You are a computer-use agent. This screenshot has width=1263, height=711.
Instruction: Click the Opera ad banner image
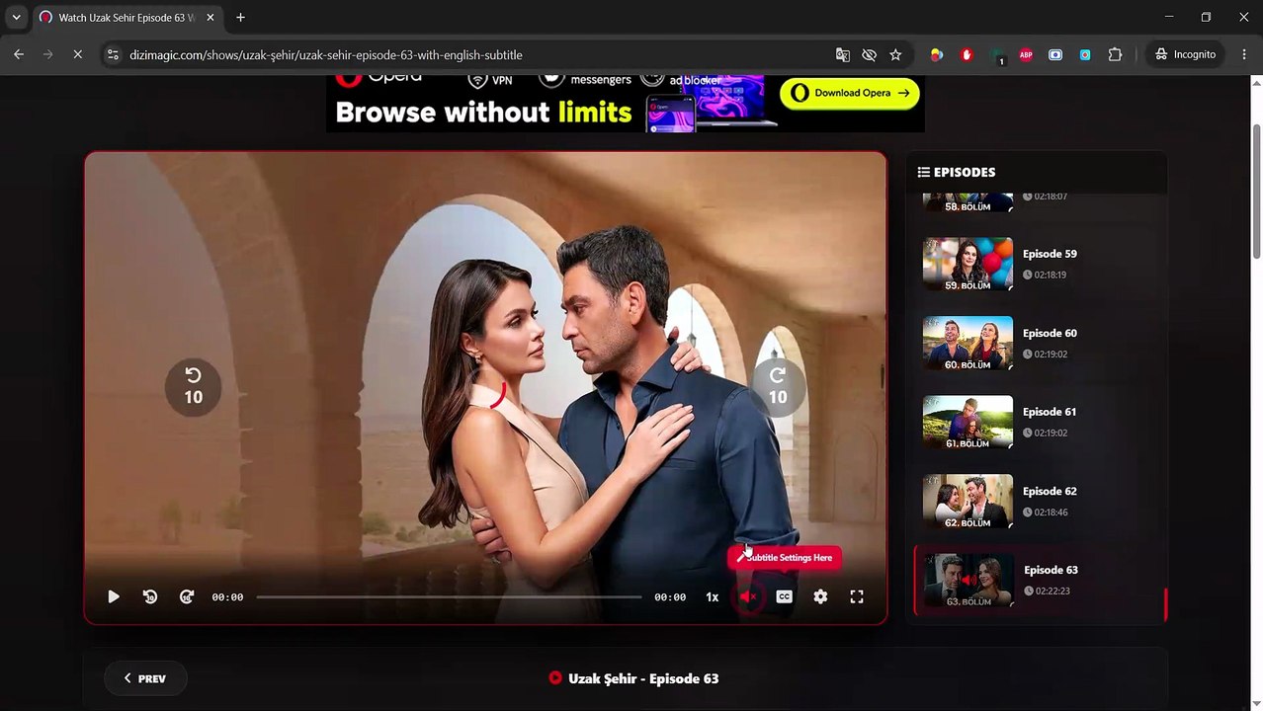(626, 103)
